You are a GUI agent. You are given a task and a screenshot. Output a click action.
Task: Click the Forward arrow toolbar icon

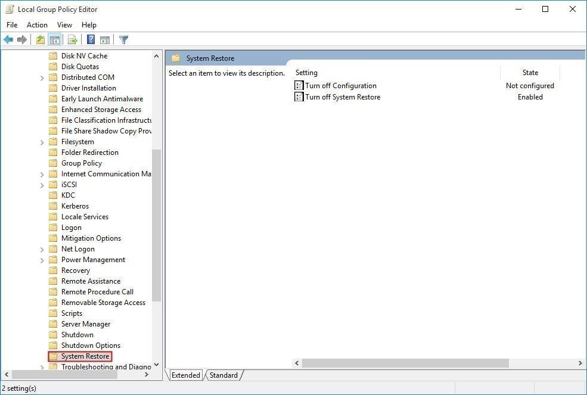click(x=22, y=40)
